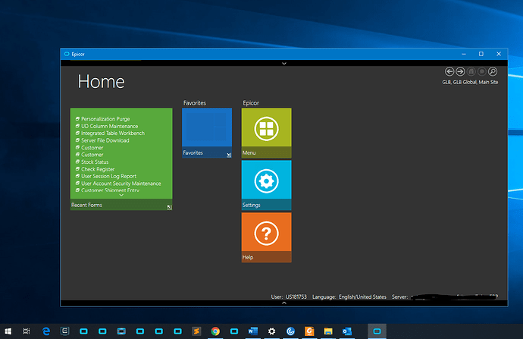Launch Microsoft Edge from the taskbar
This screenshot has width=523, height=339.
pyautogui.click(x=46, y=331)
